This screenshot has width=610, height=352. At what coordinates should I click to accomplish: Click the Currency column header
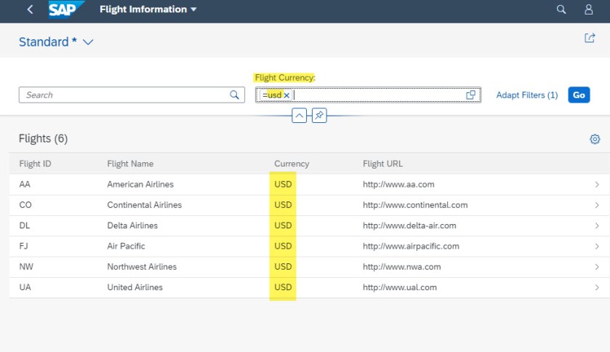292,164
